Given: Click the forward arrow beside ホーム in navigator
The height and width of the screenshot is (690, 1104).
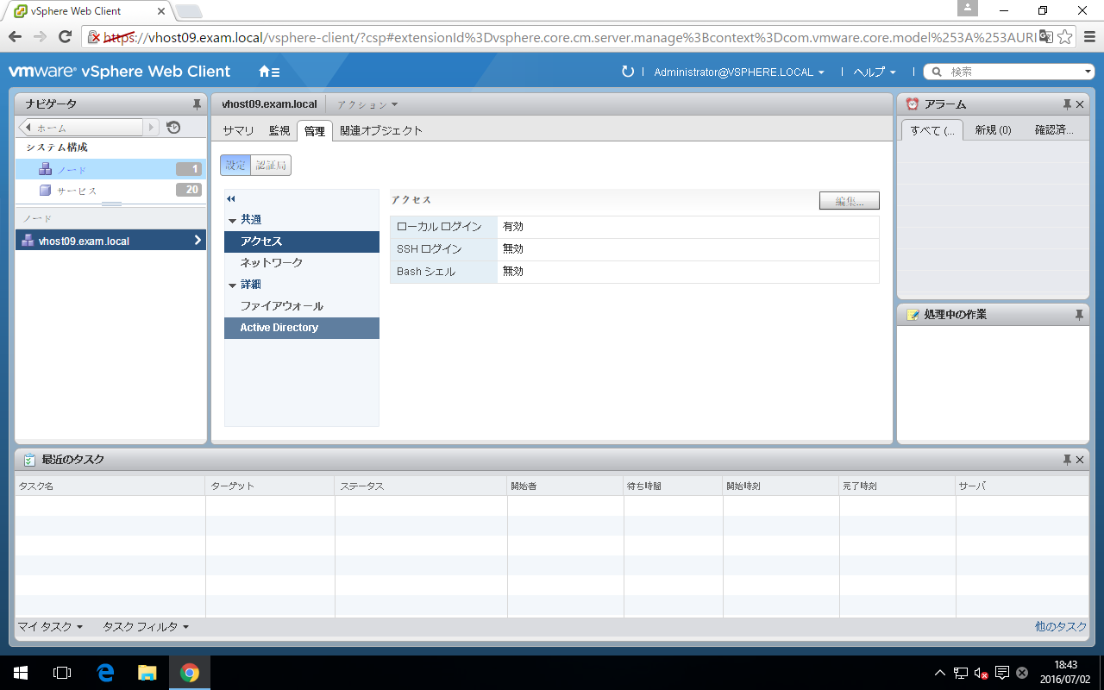Looking at the screenshot, I should coord(152,128).
